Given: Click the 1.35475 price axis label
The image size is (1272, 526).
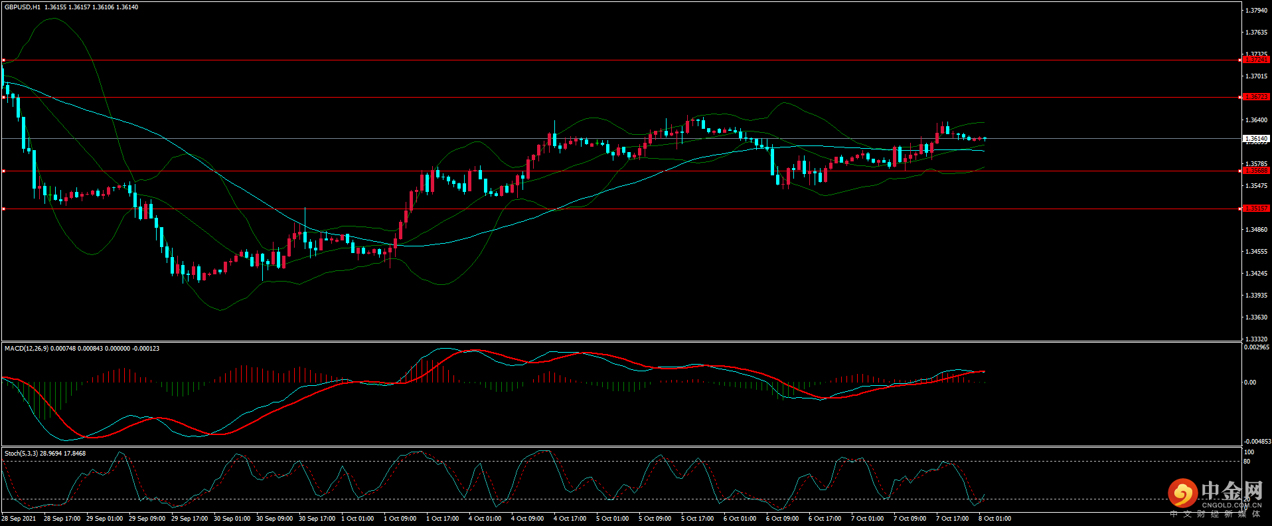Looking at the screenshot, I should (x=1256, y=186).
